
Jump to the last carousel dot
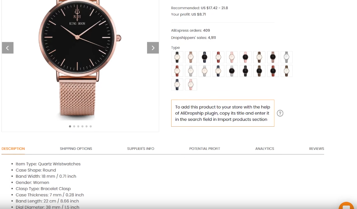(x=90, y=126)
